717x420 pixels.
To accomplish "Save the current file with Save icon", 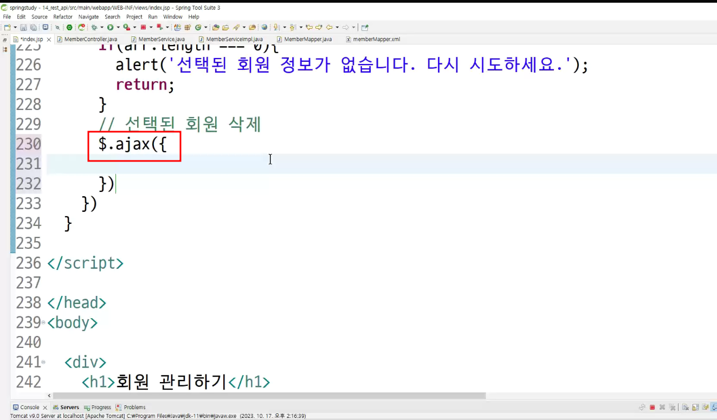I will (23, 27).
